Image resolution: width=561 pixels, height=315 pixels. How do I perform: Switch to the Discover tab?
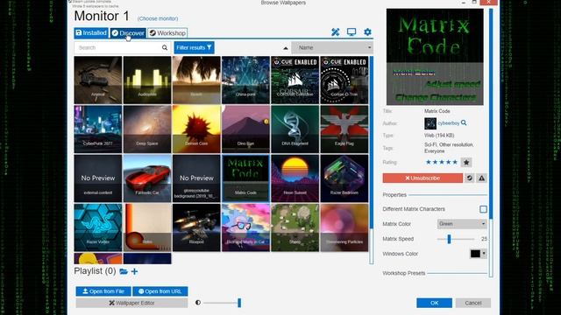[128, 33]
